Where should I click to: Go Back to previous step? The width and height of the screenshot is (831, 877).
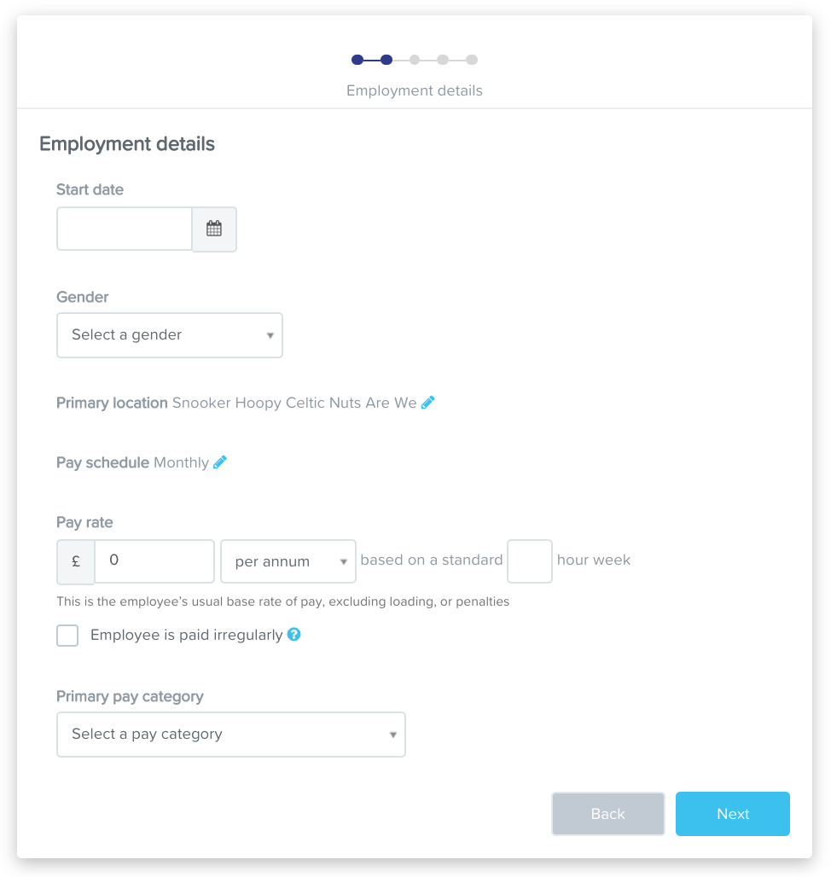pos(607,814)
